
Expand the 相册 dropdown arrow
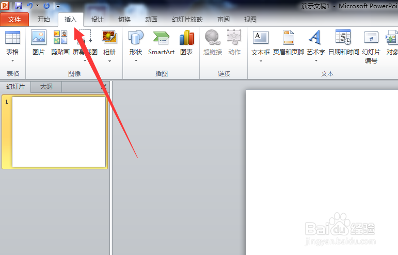tap(109, 61)
